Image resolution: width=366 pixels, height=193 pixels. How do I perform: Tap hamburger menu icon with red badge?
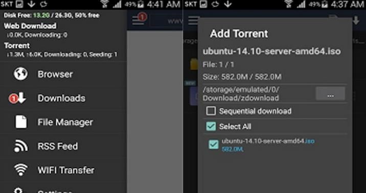139,19
